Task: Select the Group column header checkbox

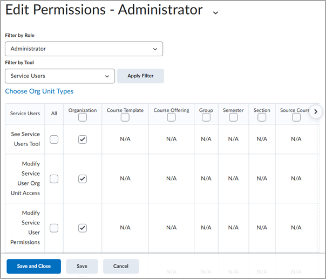Action: (206, 117)
